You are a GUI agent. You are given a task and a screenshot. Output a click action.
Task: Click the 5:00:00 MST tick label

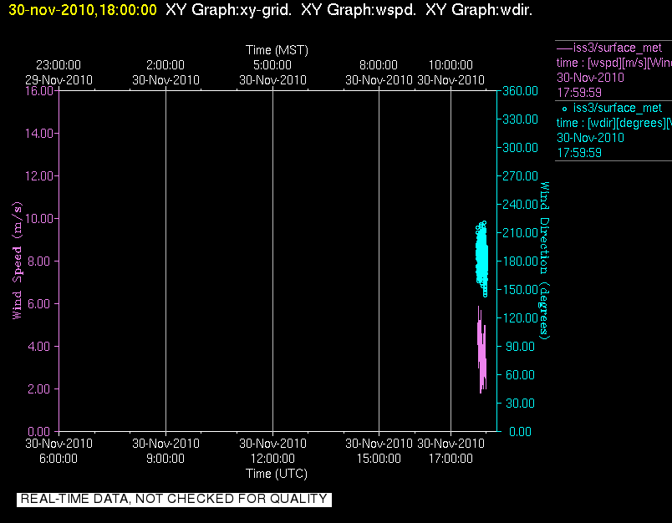[272, 65]
